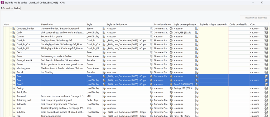Click the style picker icon for Concrete_barrier
This screenshot has width=270, height=117.
click(x=104, y=28)
